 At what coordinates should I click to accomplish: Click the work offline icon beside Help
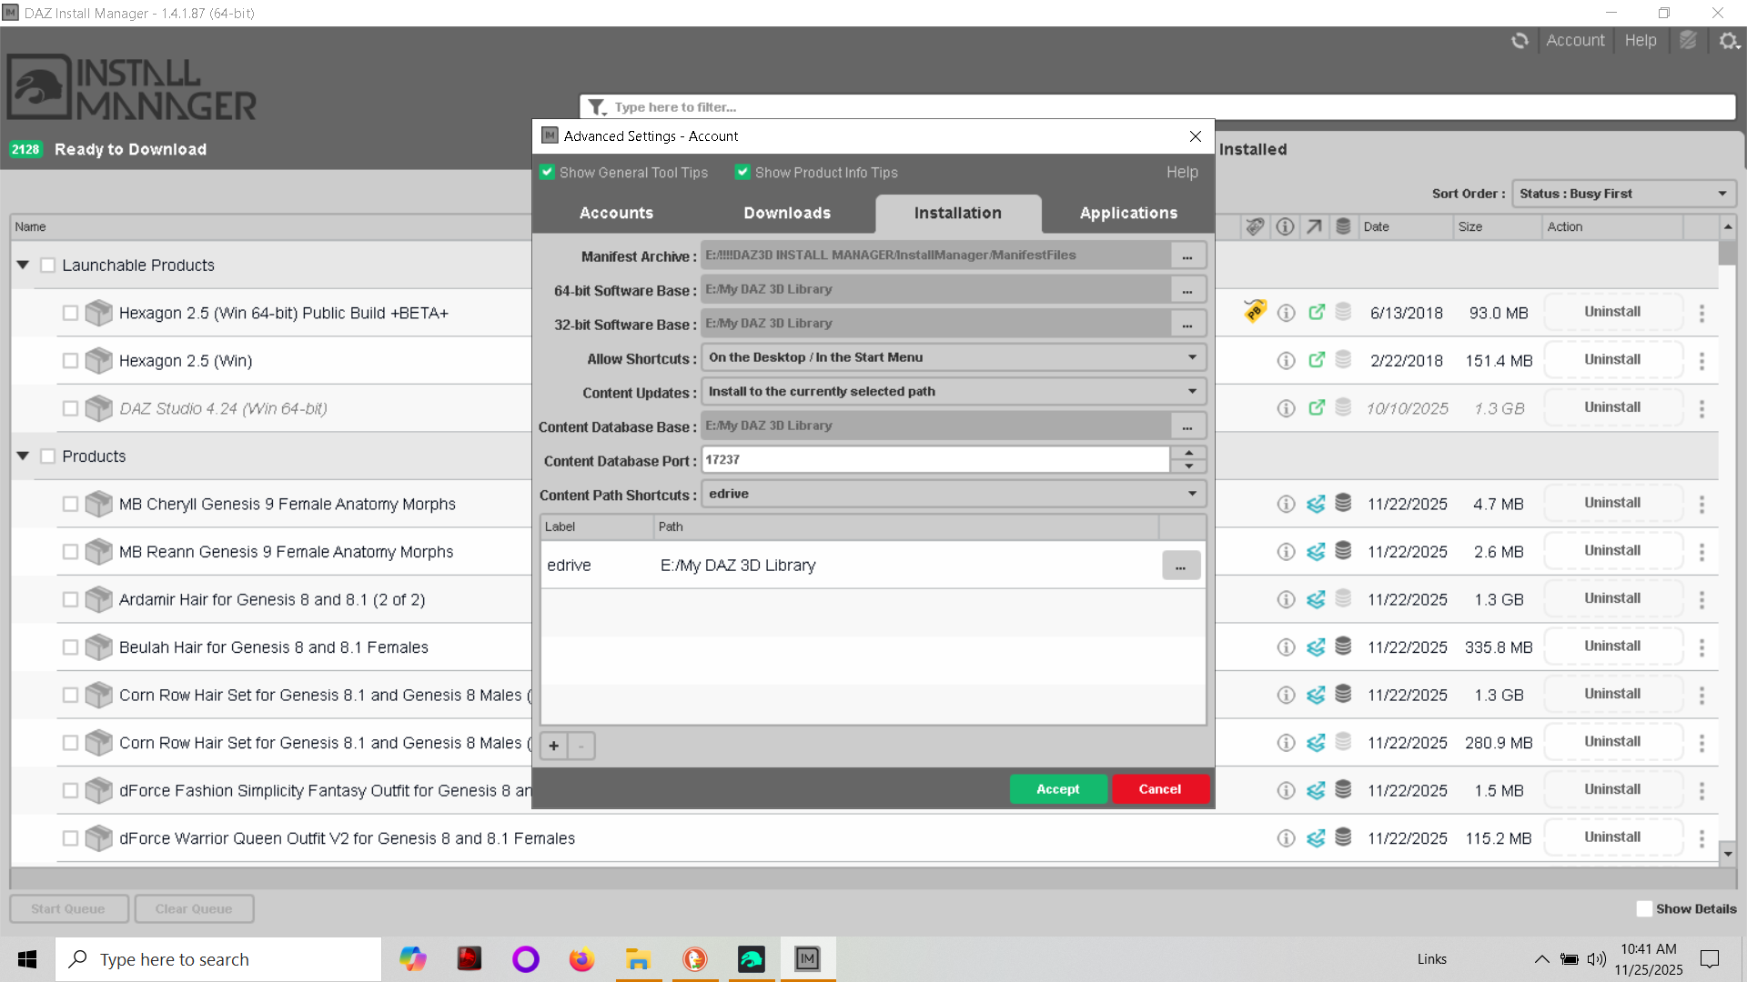tap(1688, 41)
